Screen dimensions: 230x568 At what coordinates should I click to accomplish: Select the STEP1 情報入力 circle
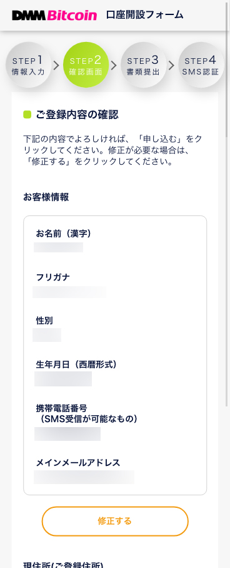tap(28, 65)
